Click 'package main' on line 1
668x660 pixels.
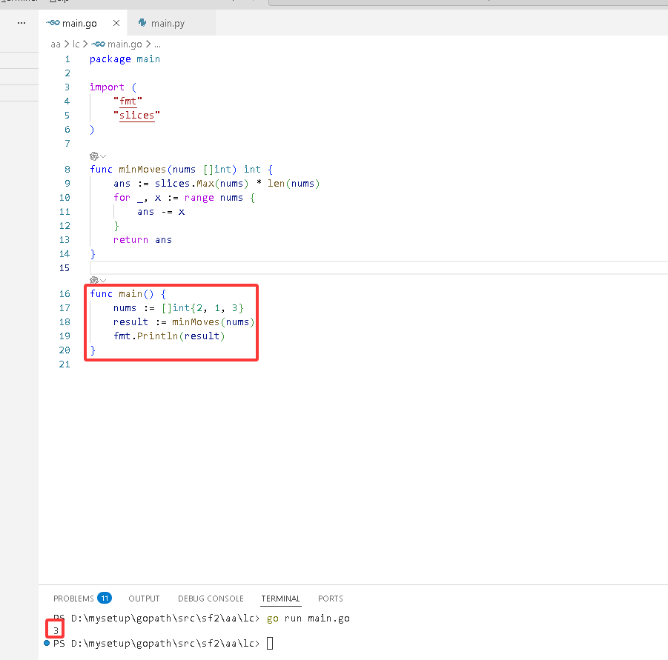[125, 59]
